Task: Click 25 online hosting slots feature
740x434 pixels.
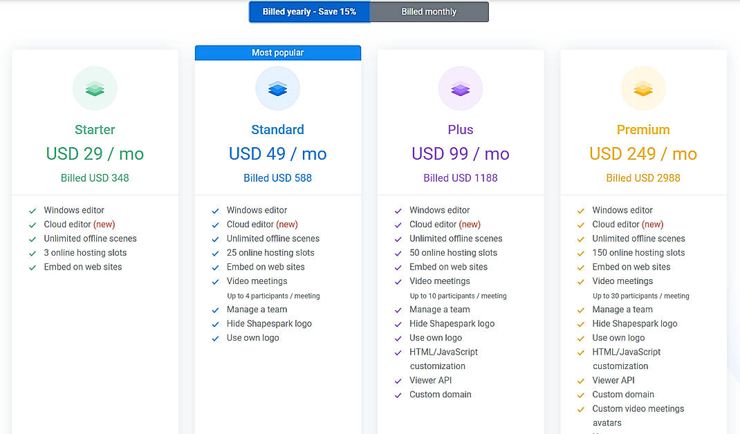Action: pyautogui.click(x=270, y=253)
